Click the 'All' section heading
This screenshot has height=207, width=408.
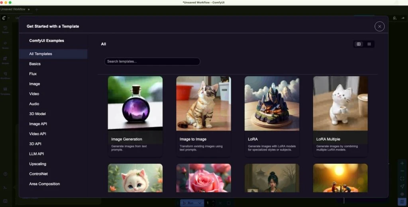coord(103,44)
